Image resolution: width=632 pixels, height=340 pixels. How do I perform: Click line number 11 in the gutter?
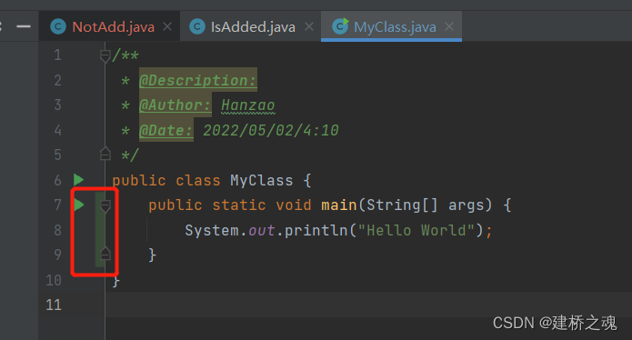[x=54, y=305]
